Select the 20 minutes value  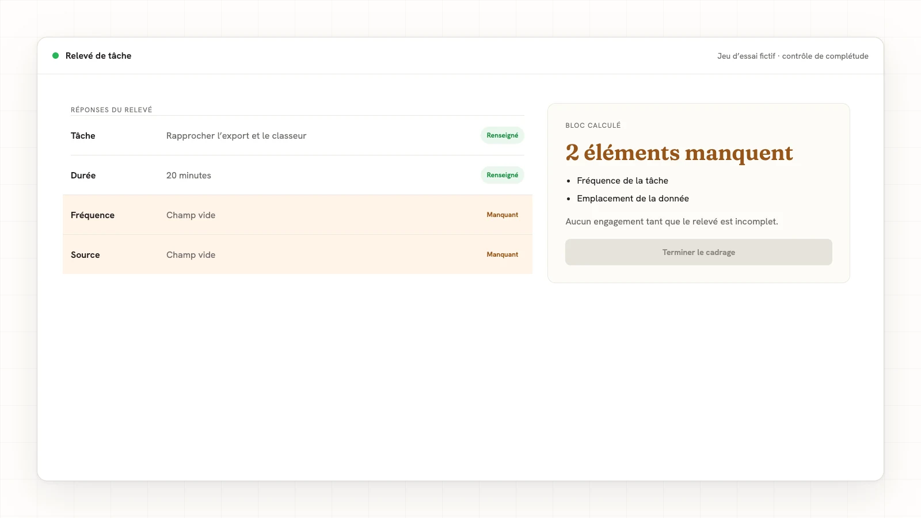[x=189, y=176]
